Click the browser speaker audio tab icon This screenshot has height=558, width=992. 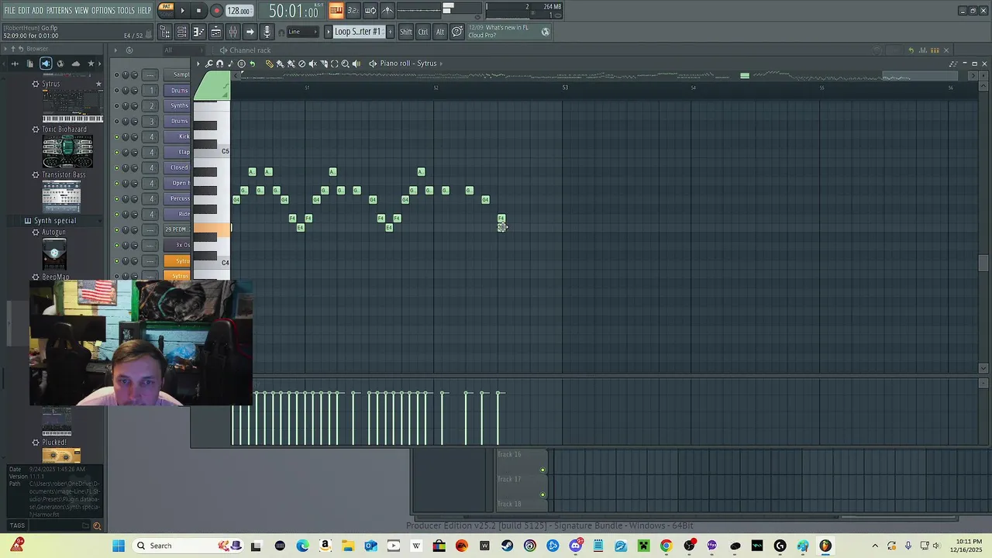[x=45, y=64]
